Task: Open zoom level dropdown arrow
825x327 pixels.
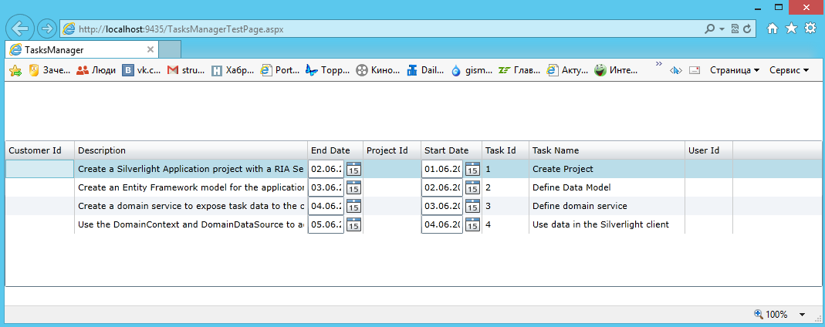Action: pos(802,315)
